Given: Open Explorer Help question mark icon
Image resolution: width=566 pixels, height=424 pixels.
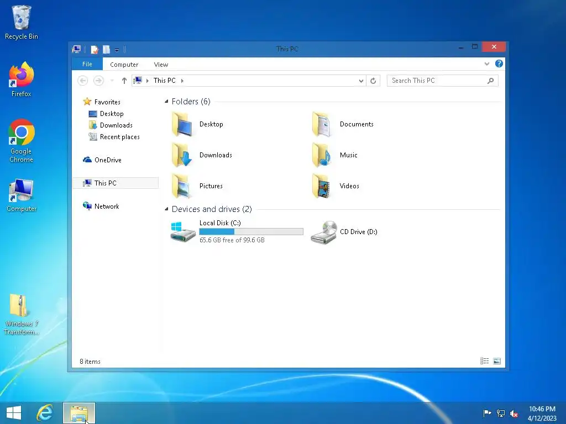Looking at the screenshot, I should click(499, 64).
